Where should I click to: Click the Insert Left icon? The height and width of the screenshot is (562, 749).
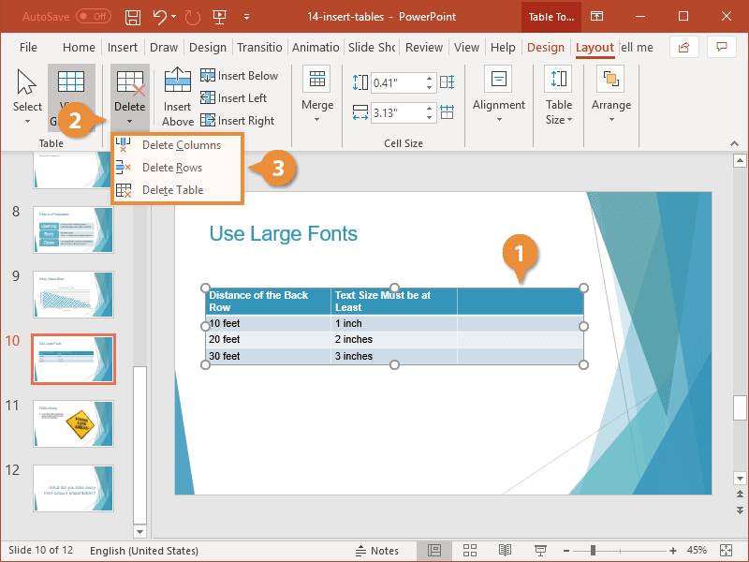point(208,97)
